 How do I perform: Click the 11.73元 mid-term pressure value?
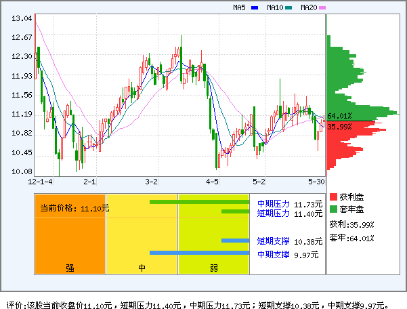click(x=308, y=205)
